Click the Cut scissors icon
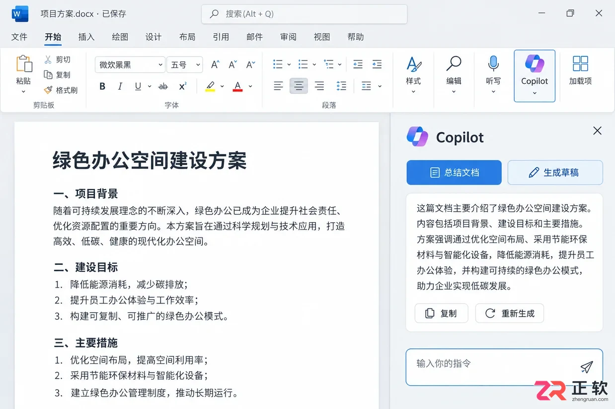 point(48,59)
